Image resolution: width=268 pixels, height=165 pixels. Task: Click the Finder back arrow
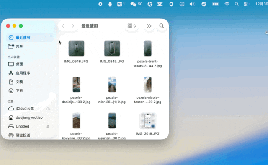point(63,26)
